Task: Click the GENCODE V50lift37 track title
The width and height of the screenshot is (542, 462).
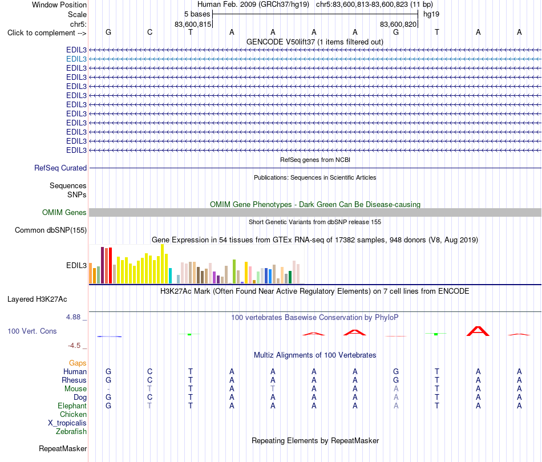Action: tap(315, 42)
